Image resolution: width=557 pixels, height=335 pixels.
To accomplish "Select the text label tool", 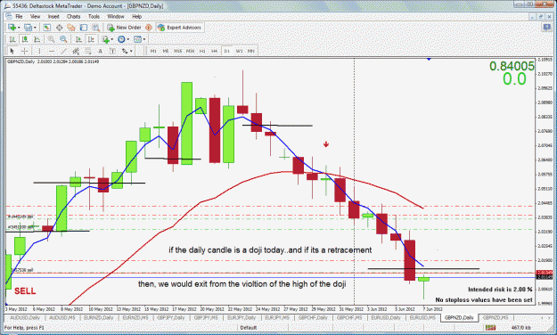I will [x=112, y=51].
